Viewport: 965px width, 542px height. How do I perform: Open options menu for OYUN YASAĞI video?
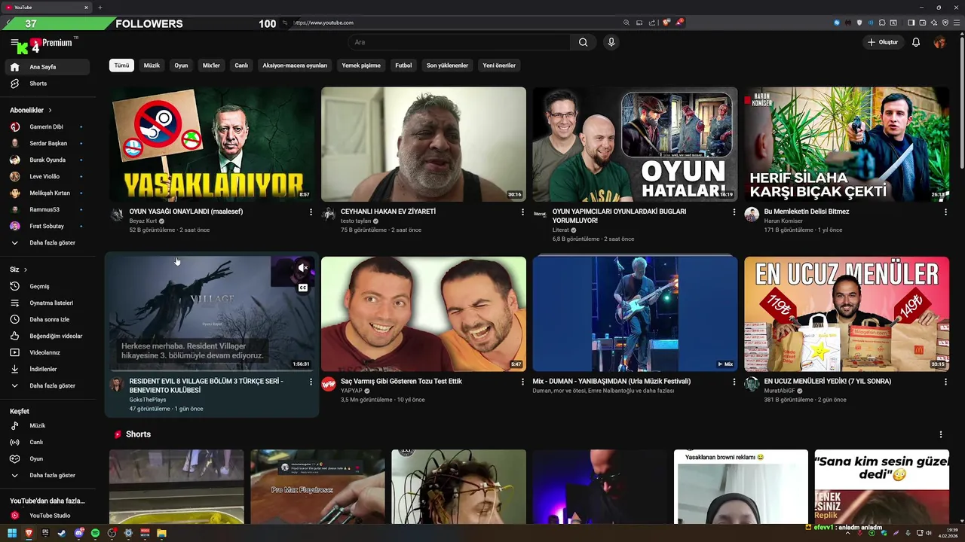click(311, 212)
